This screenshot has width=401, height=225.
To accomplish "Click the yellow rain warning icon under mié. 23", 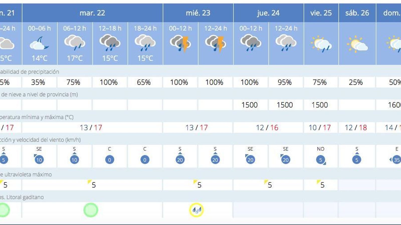I will (196, 210).
